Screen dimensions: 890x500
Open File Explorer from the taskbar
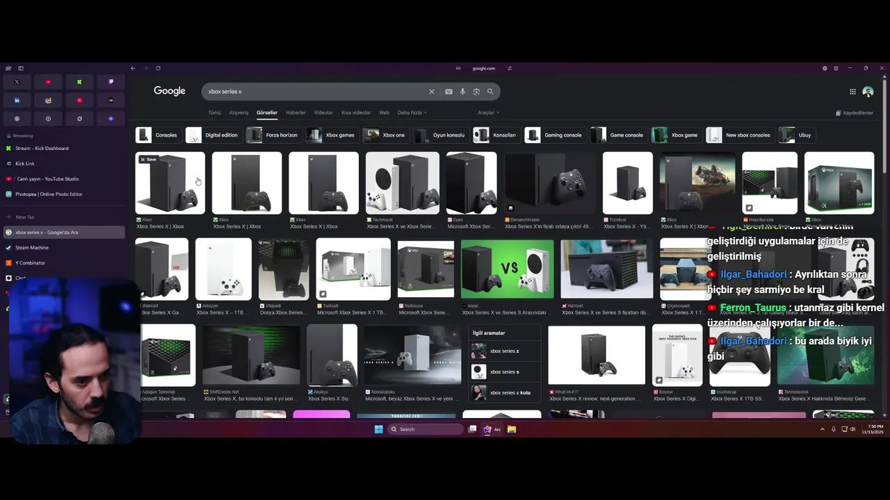point(511,429)
